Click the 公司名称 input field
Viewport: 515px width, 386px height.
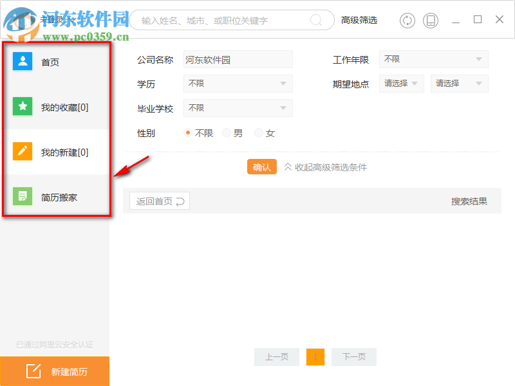point(238,59)
